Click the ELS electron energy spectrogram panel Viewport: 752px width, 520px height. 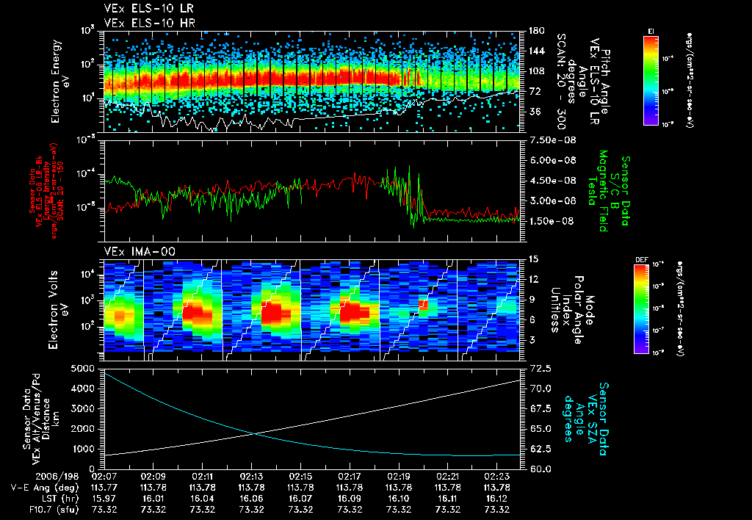(311, 82)
